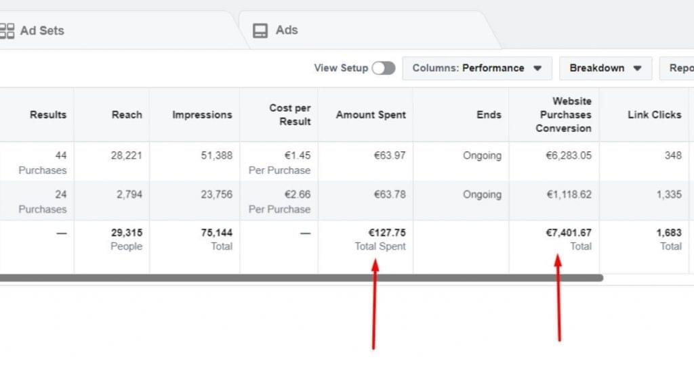Click Website Purchases Conversion column header
Viewport: 694px width, 366px height.
click(565, 115)
